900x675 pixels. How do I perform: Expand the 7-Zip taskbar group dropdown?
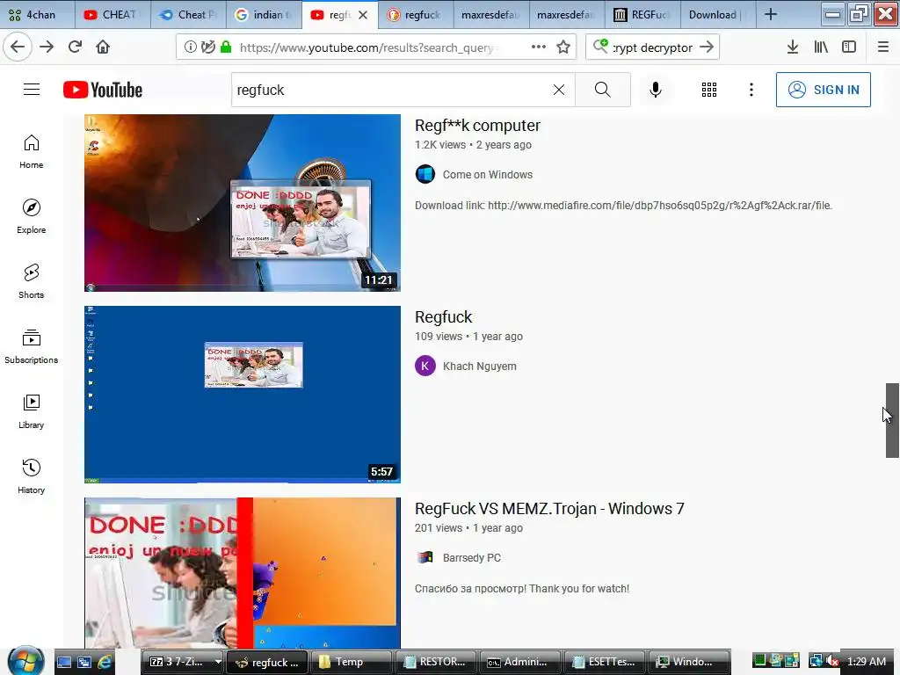point(218,662)
